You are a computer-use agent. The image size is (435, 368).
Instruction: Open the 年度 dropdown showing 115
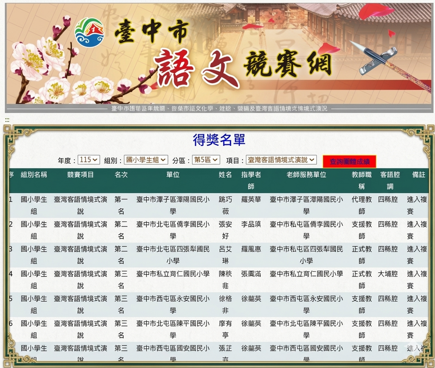(x=89, y=160)
